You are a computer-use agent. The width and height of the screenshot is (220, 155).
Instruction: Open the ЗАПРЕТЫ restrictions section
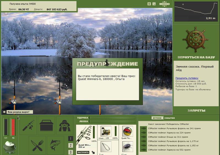tap(196, 111)
